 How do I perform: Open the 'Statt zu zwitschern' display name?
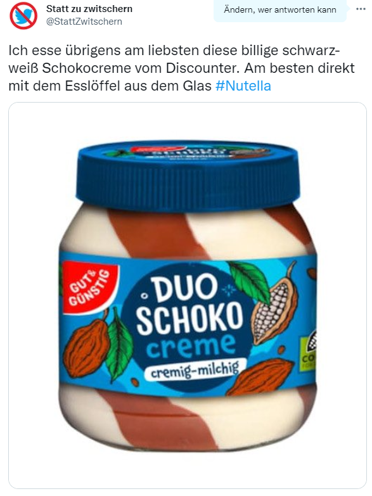(89, 8)
